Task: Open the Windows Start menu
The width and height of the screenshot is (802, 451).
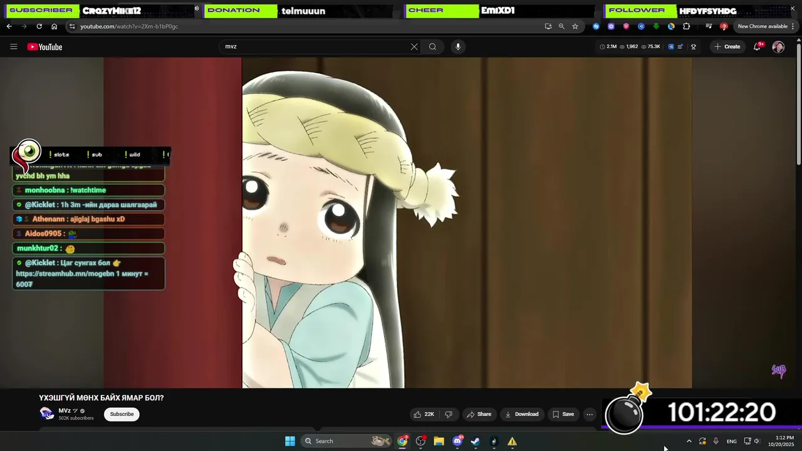Action: [290, 441]
